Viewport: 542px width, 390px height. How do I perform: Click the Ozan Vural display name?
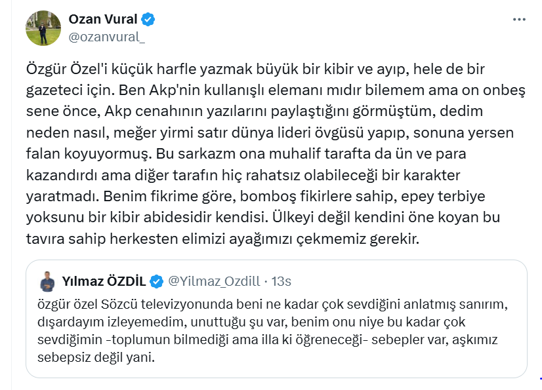(x=102, y=19)
